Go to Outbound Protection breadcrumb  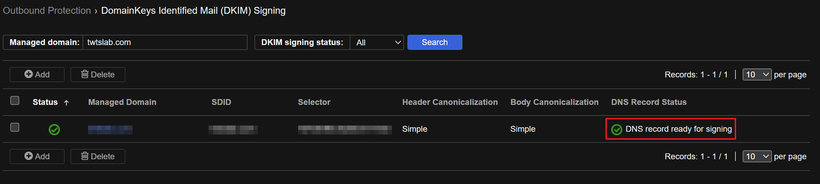pyautogui.click(x=47, y=11)
